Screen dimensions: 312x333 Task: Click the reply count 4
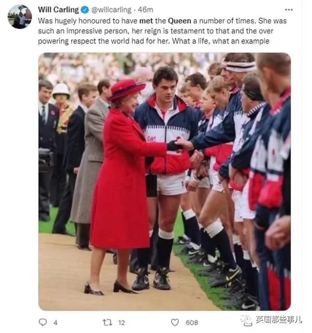(x=55, y=323)
